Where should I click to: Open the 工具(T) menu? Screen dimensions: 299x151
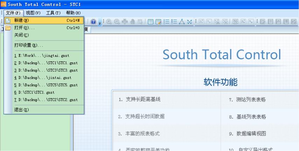coord(53,13)
